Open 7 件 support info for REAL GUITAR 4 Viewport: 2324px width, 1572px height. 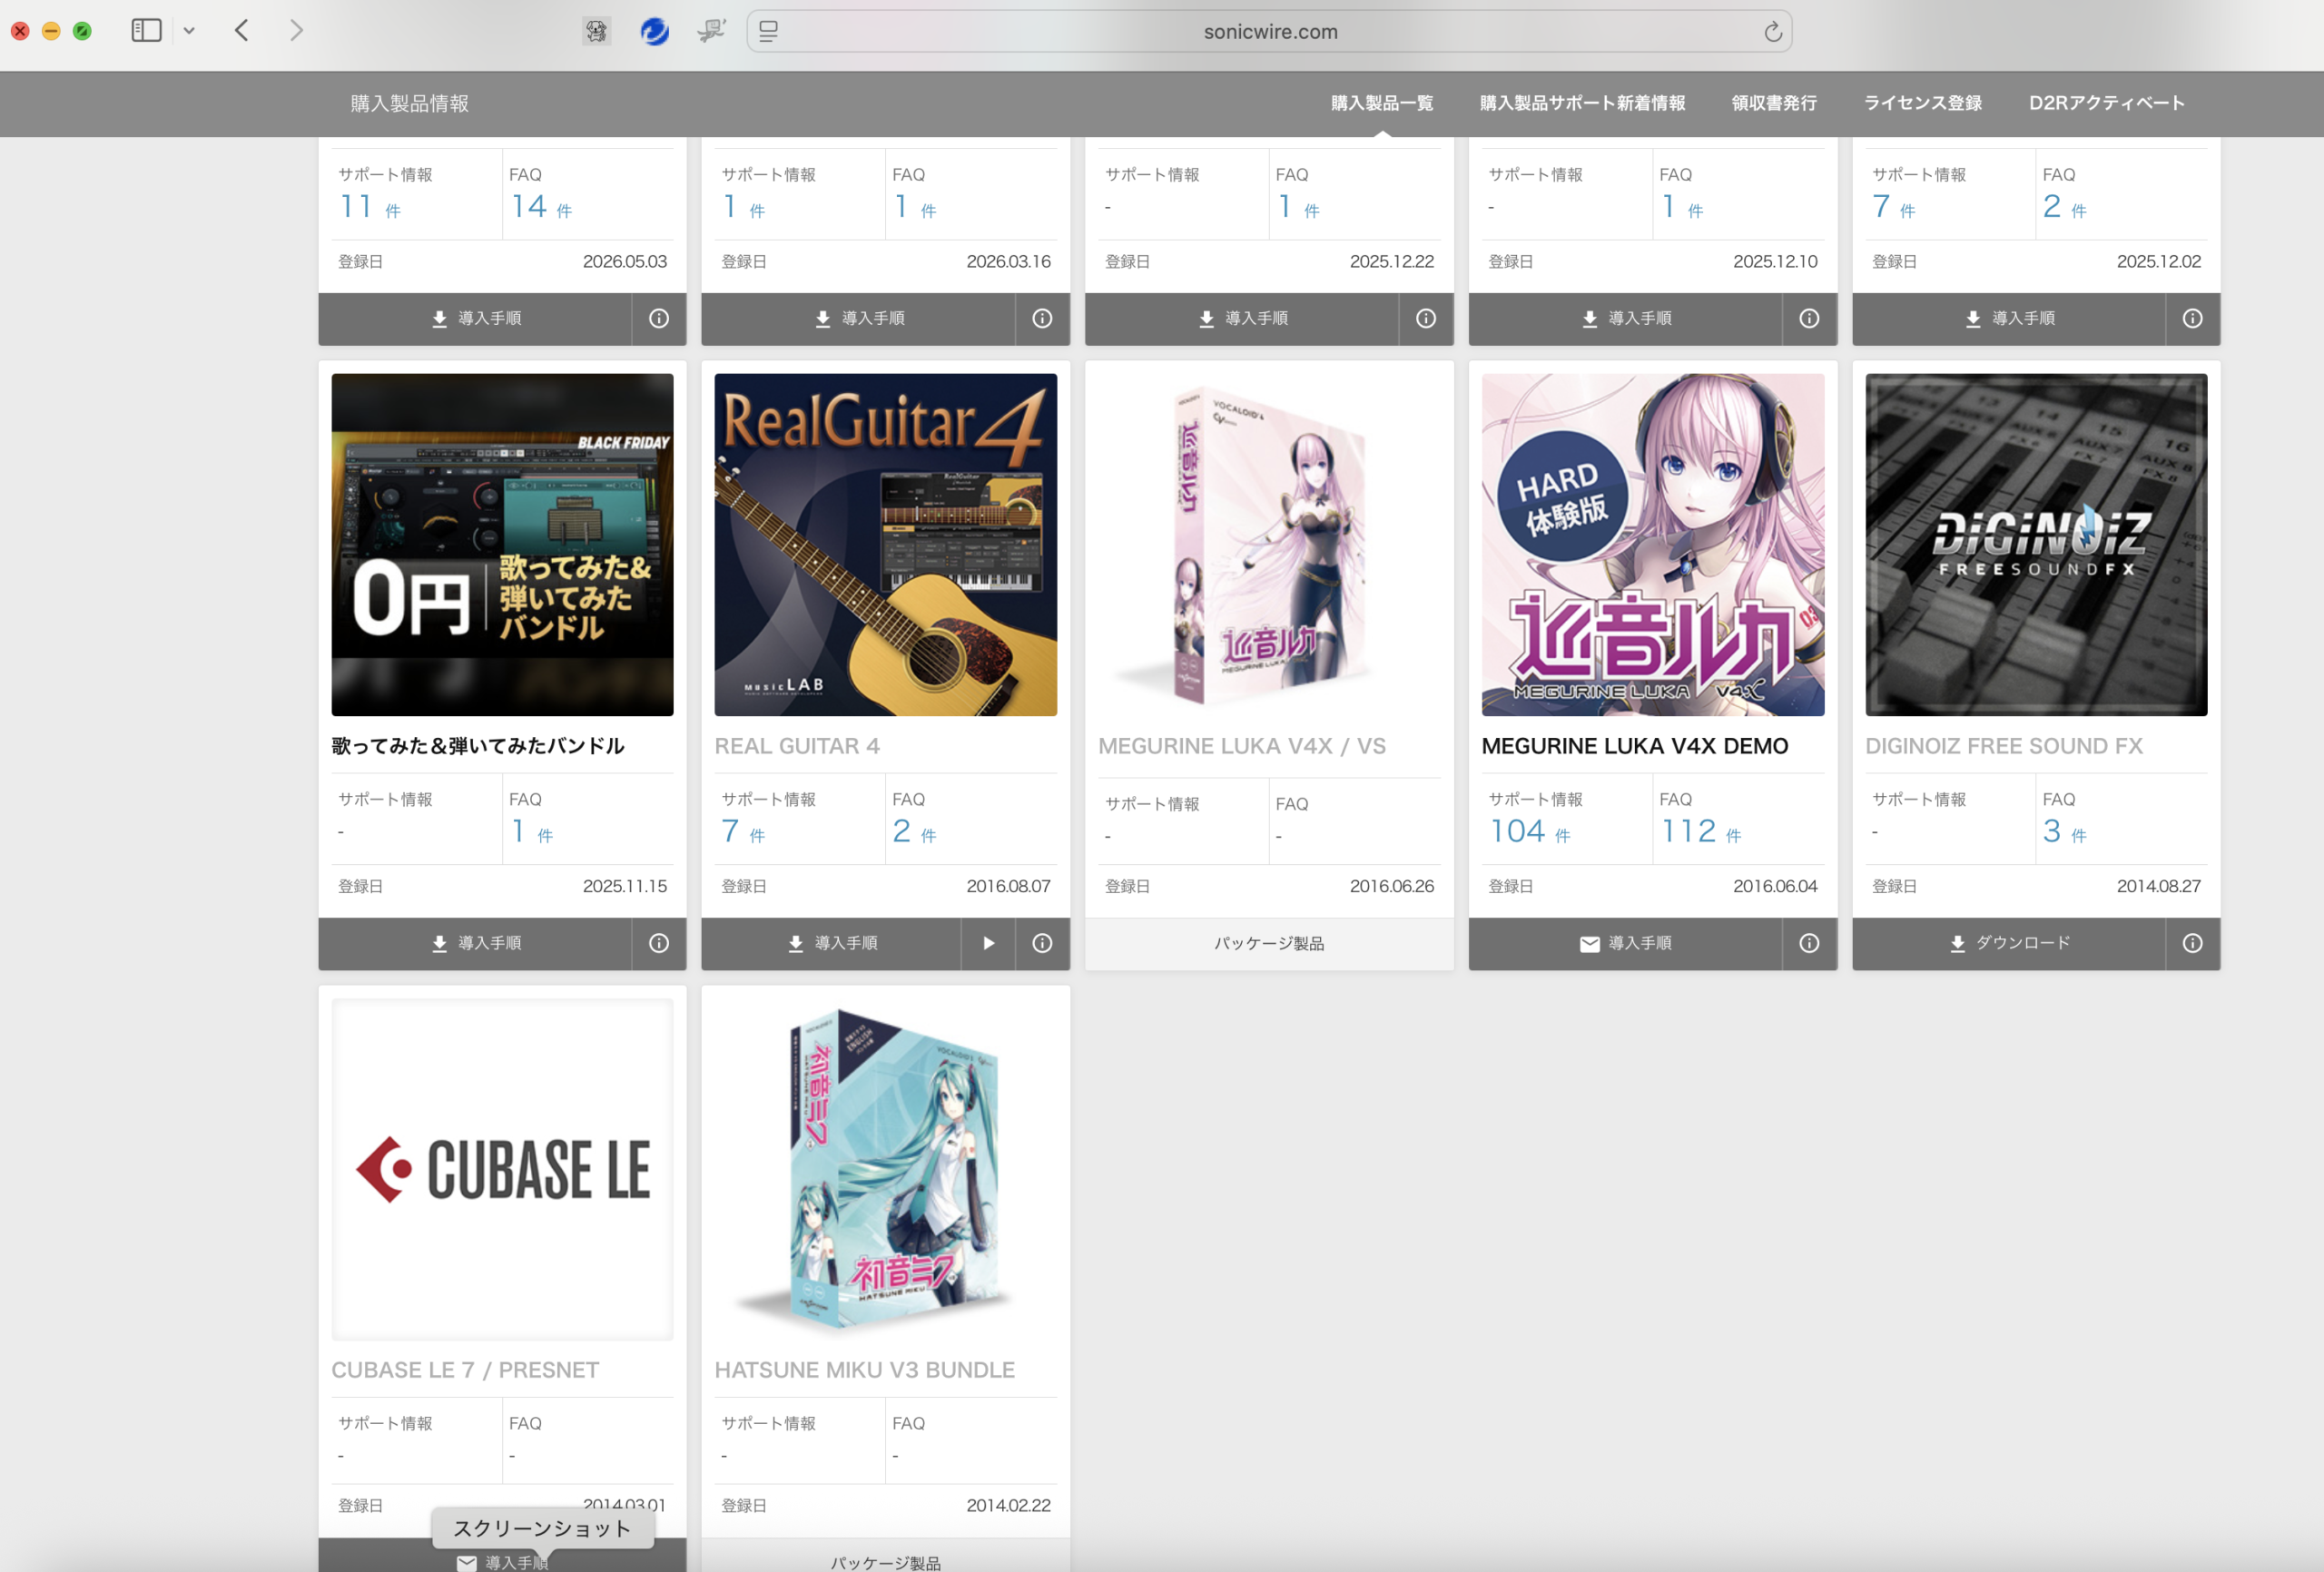click(743, 831)
